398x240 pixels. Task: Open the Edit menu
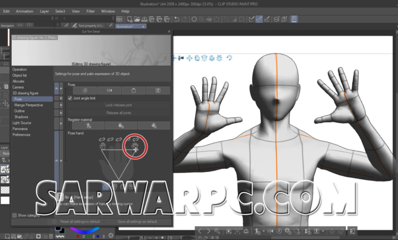[x=6, y=11]
